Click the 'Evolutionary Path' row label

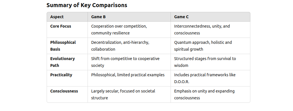(x=62, y=62)
